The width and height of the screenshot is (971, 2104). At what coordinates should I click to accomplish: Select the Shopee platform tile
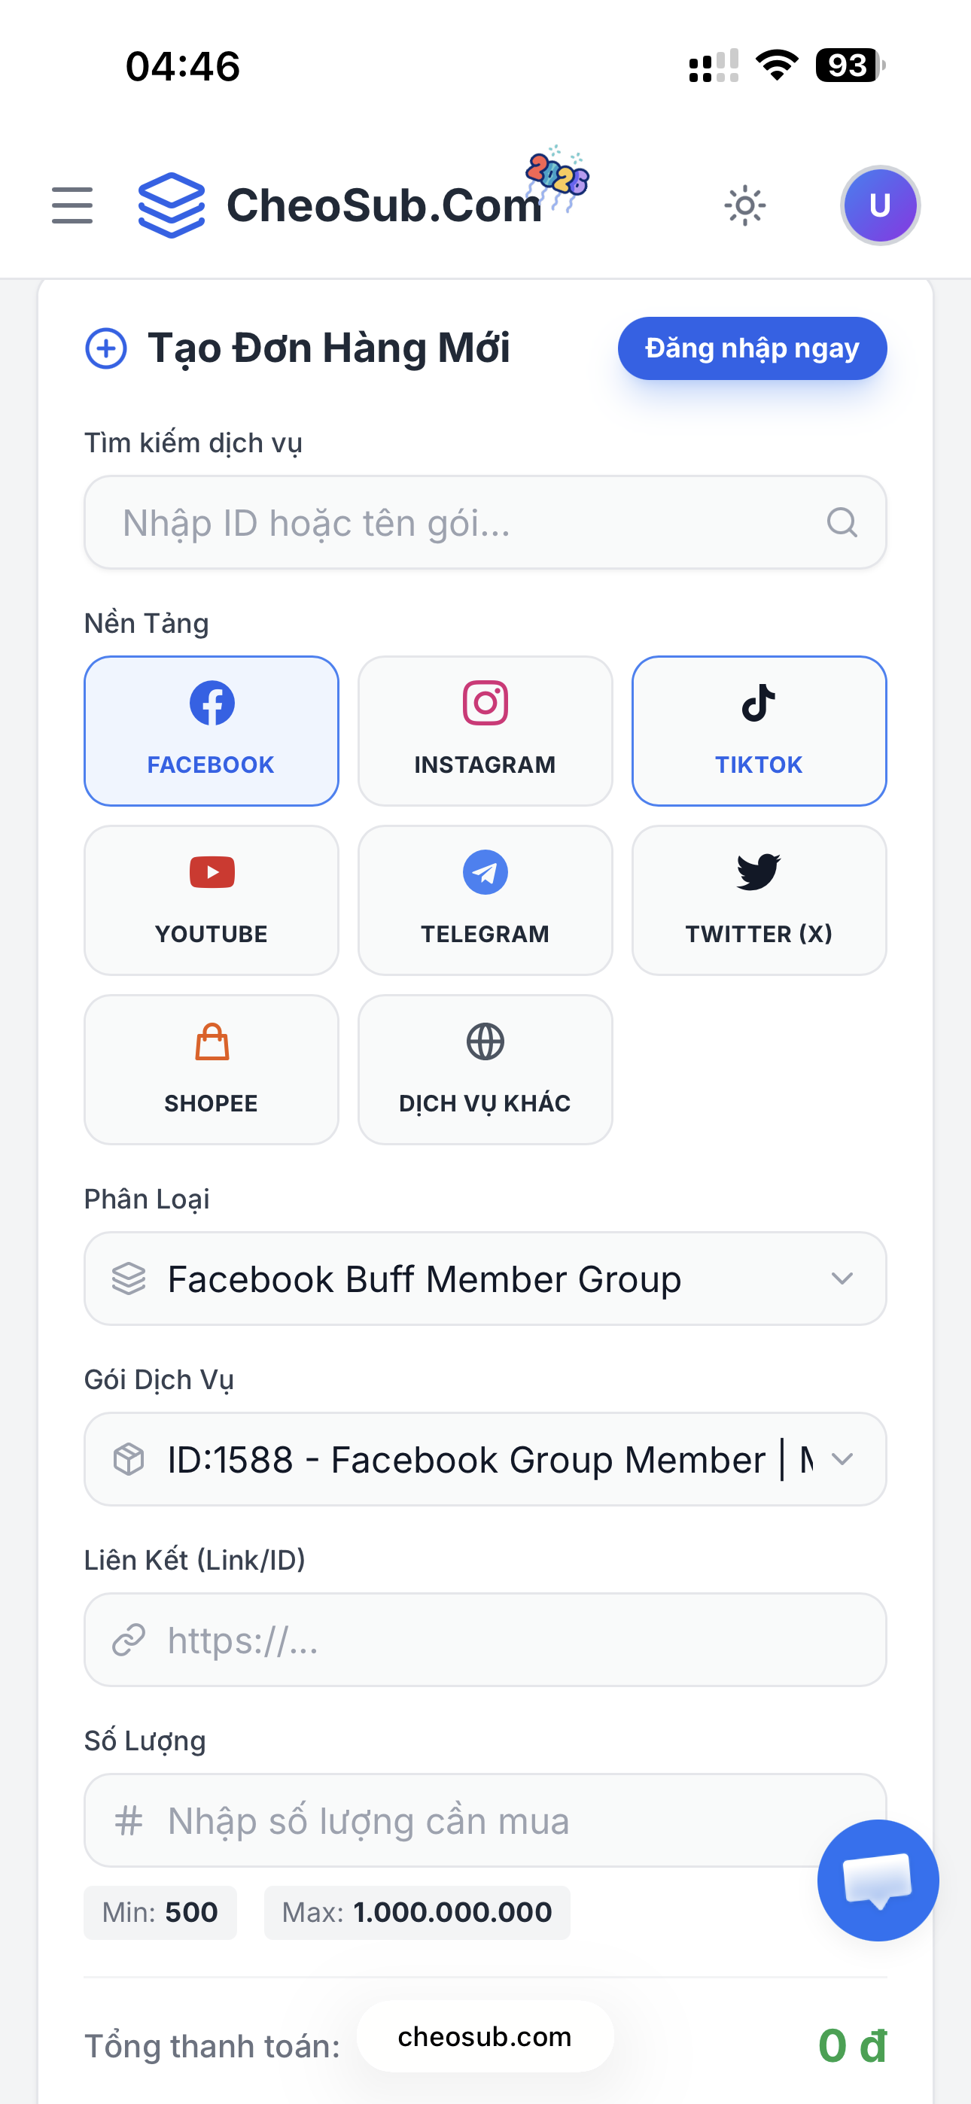212,1069
